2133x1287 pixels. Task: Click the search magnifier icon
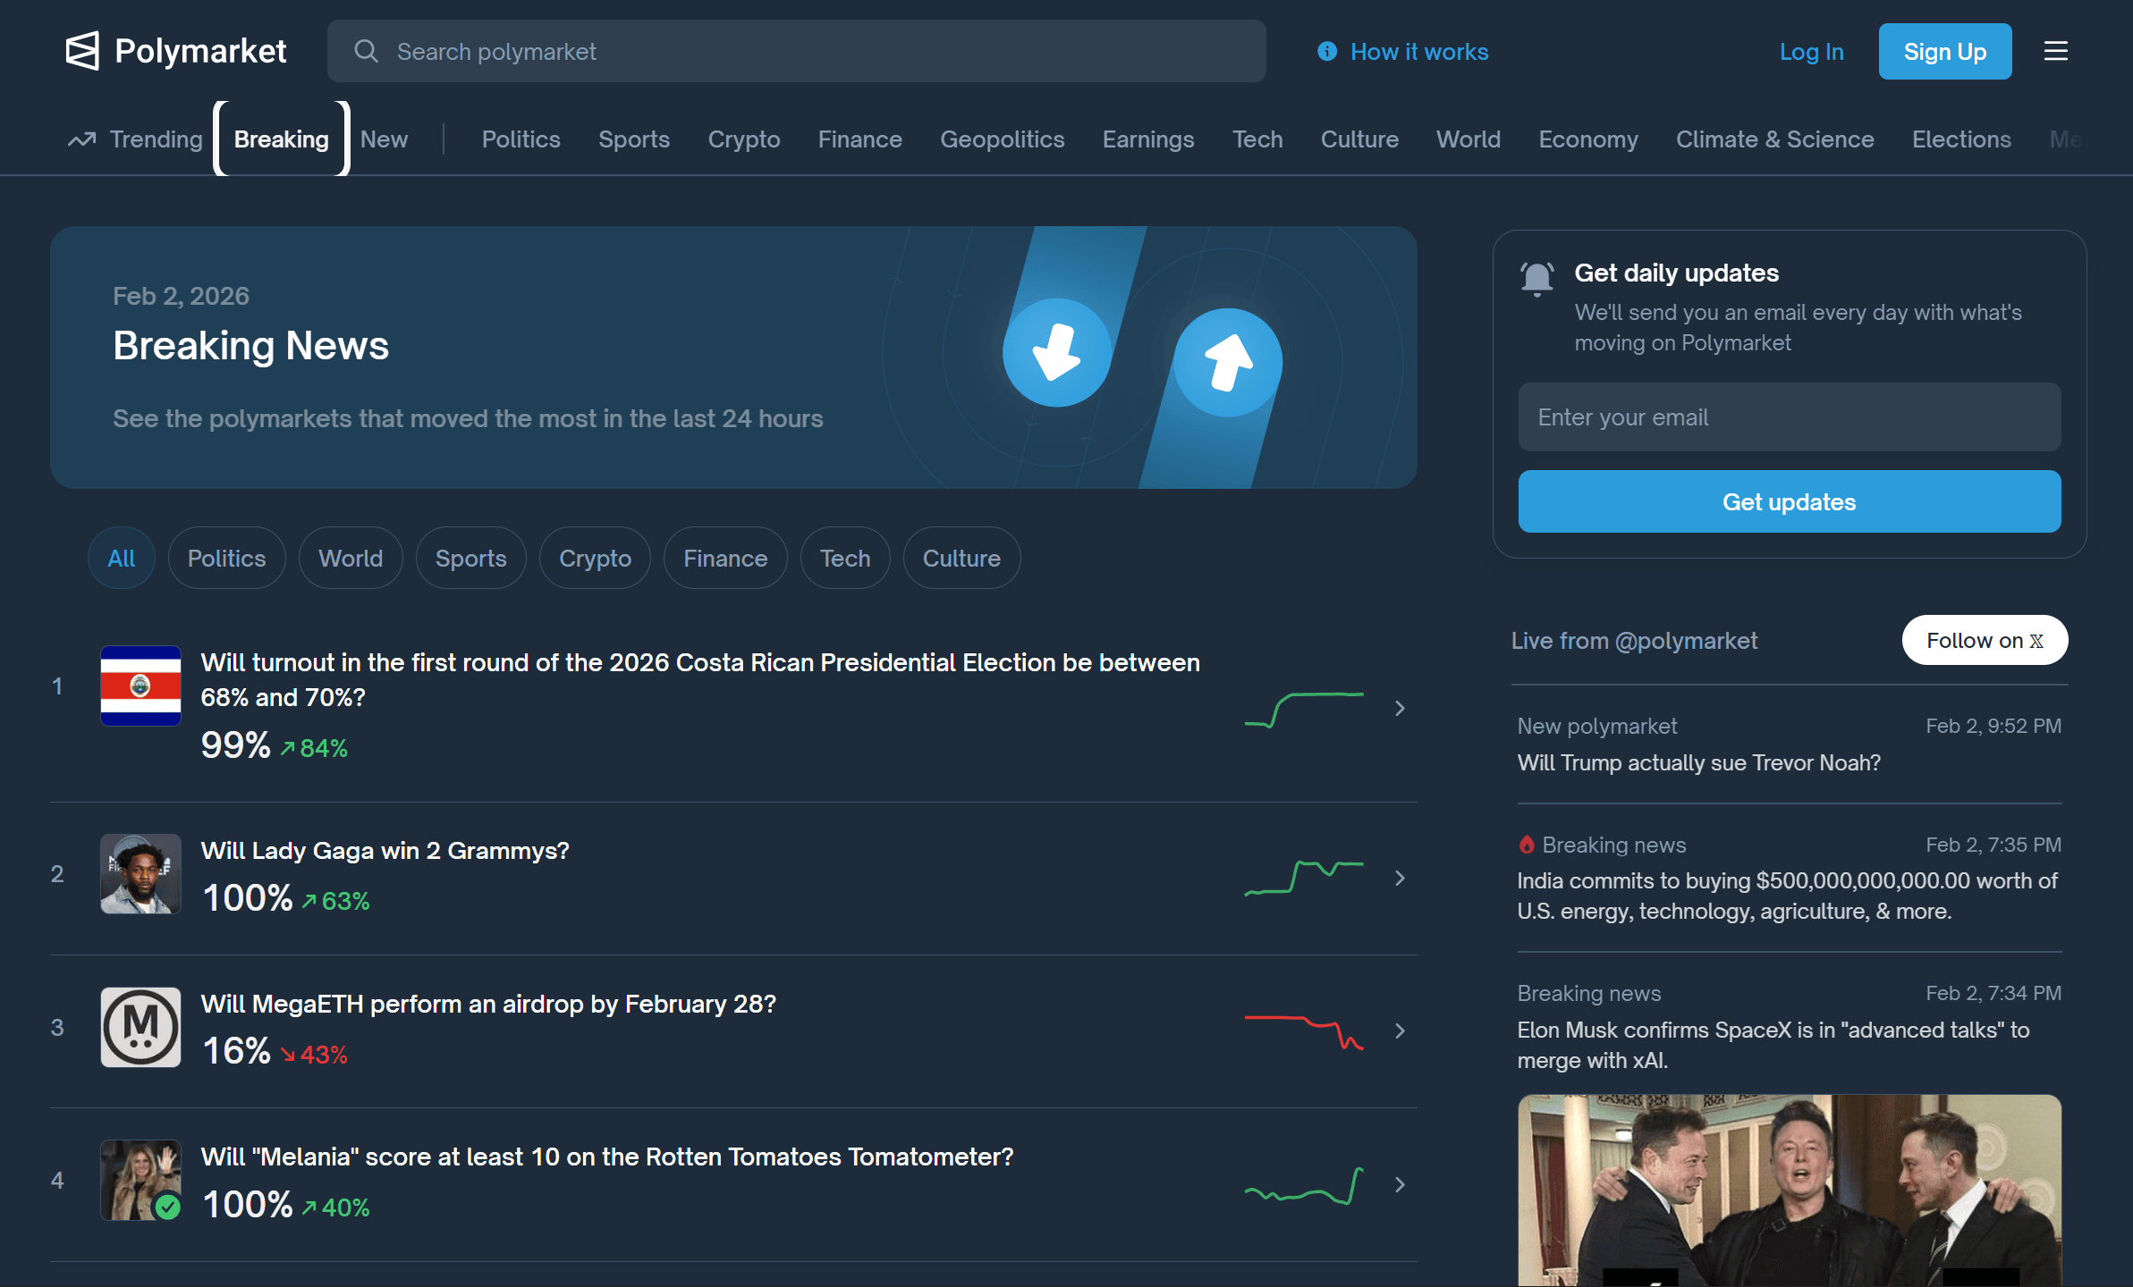366,51
